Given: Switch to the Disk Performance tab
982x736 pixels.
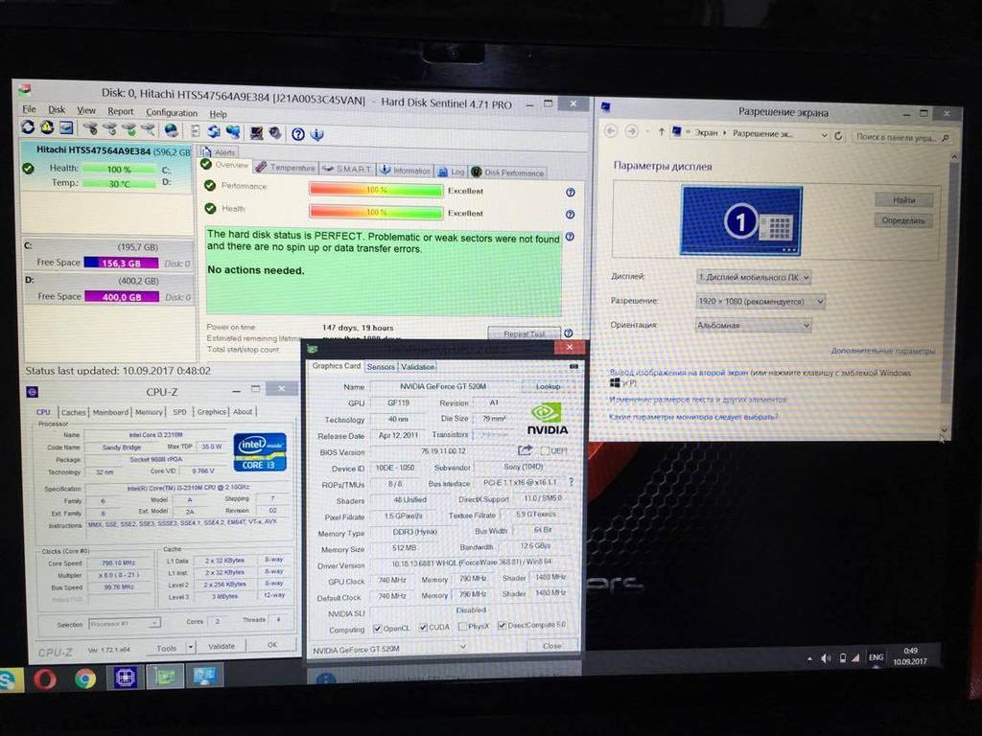Looking at the screenshot, I should (x=508, y=172).
